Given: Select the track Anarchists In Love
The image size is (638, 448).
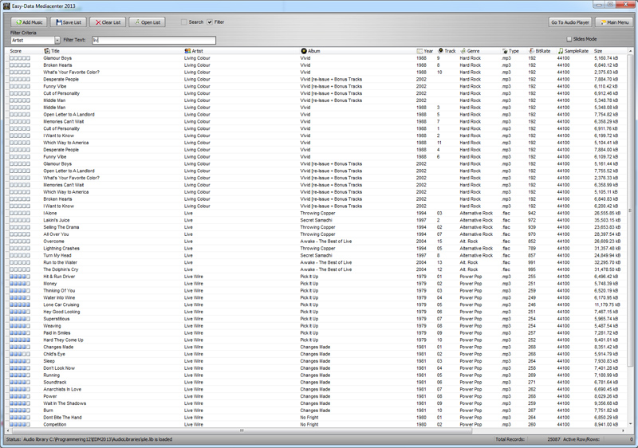Looking at the screenshot, I should pyautogui.click(x=62, y=390).
